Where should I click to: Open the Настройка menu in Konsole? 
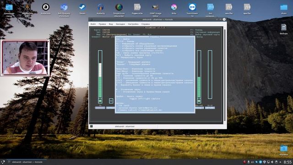(133, 24)
